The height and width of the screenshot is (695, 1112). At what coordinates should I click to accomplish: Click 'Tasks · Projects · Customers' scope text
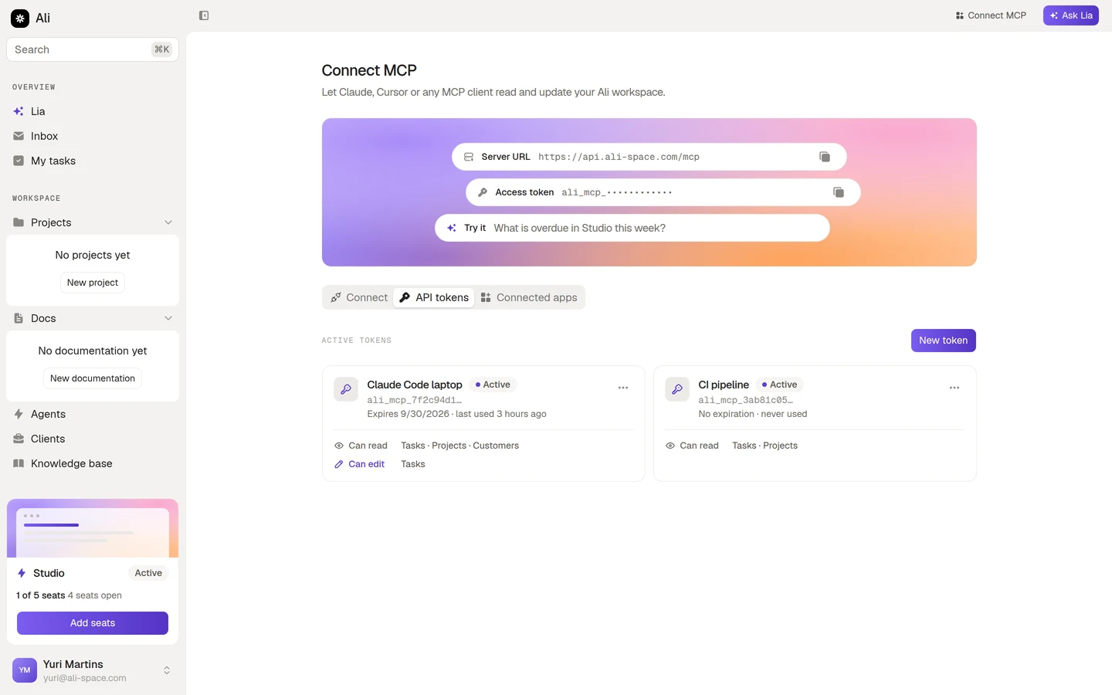point(459,446)
